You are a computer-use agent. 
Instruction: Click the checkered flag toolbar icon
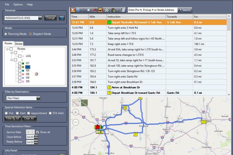[x=106, y=10]
